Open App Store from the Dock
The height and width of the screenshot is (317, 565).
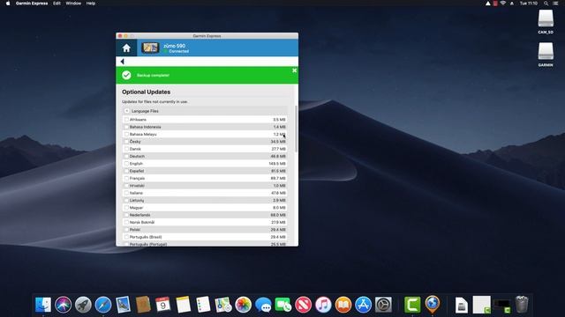pyautogui.click(x=363, y=305)
